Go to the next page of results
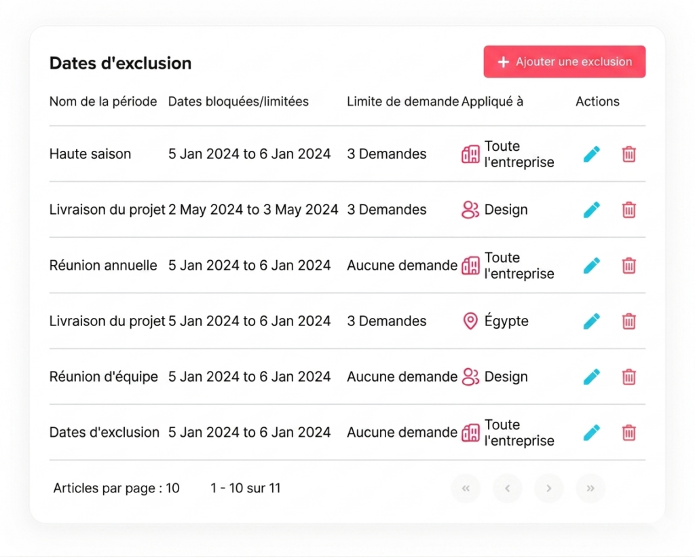The image size is (695, 557). tap(548, 488)
